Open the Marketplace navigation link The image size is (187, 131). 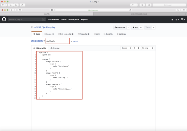[x=74, y=20]
